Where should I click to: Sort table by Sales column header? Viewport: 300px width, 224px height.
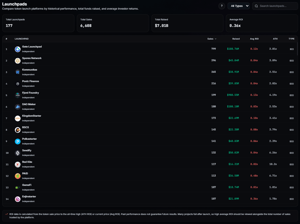[212, 39]
